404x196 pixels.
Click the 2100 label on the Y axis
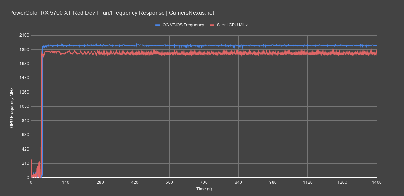pyautogui.click(x=24, y=36)
